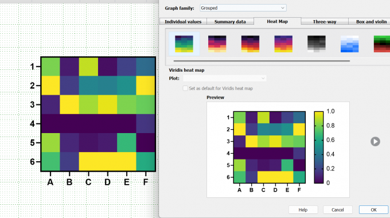Switch to the Individual values tab
Screen dimensions: 390x218
tap(183, 22)
